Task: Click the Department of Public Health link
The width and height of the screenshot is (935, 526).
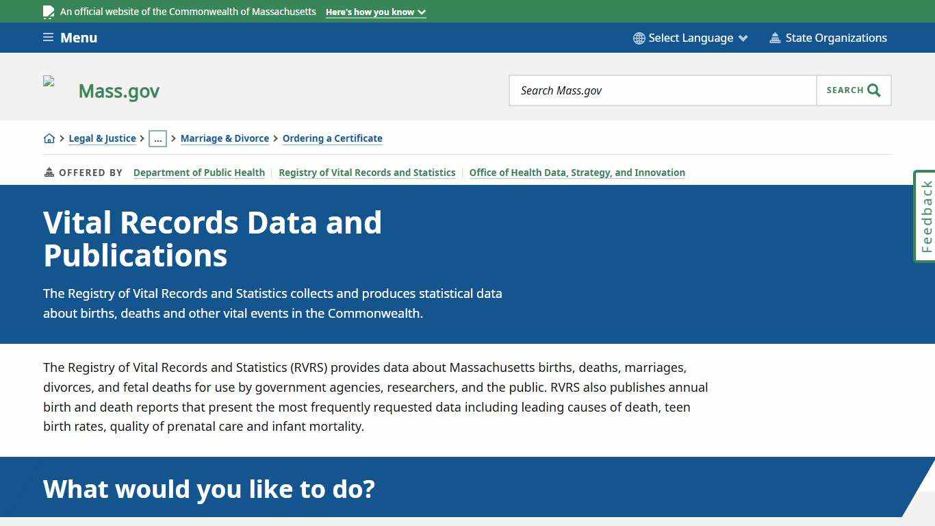Action: pyautogui.click(x=198, y=173)
